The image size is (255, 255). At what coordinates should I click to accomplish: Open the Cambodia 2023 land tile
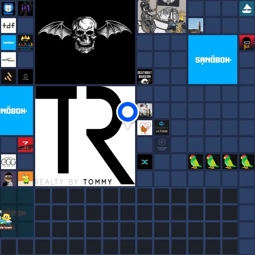coord(26,43)
